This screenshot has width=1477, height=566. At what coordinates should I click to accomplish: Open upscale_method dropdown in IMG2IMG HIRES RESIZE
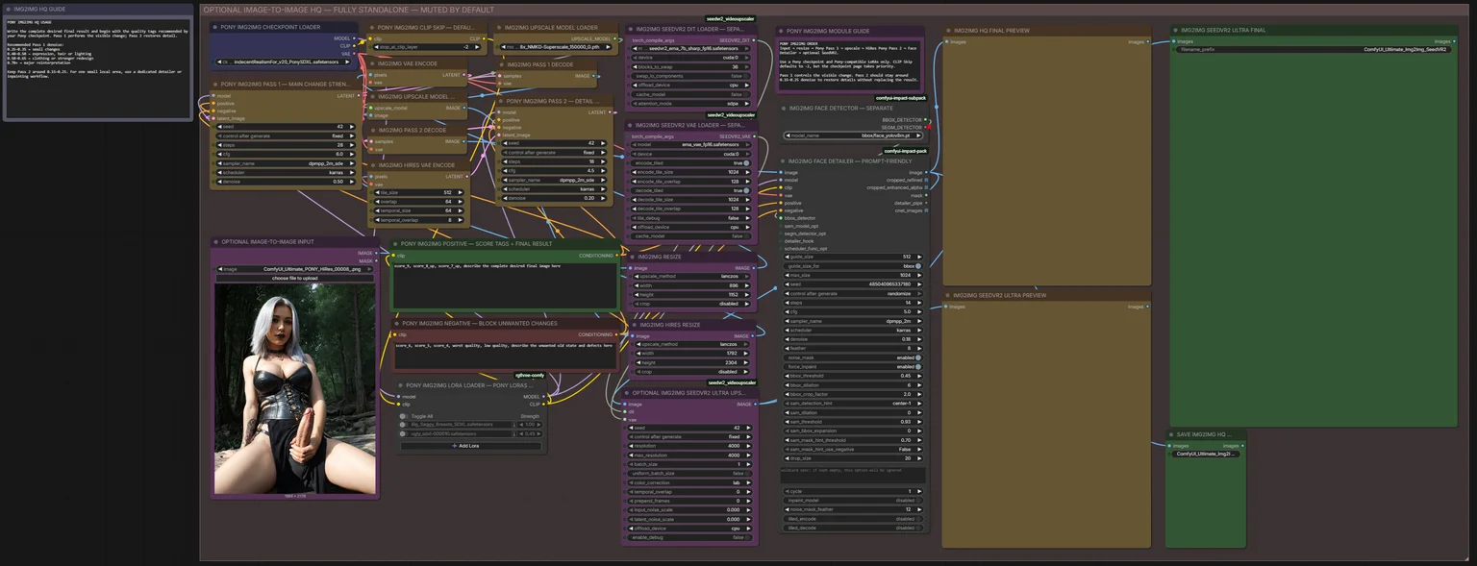(690, 344)
